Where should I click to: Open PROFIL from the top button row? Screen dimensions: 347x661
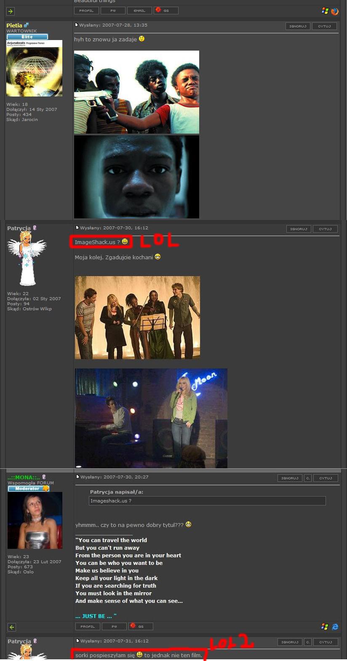[86, 11]
